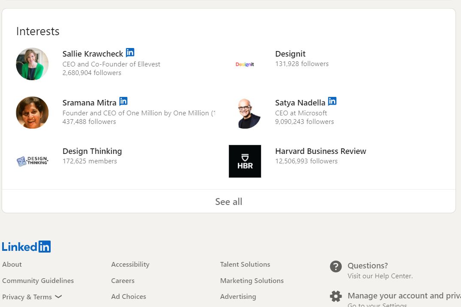Click the '9,090,243 followers' text
This screenshot has height=307, width=461.
pyautogui.click(x=304, y=122)
